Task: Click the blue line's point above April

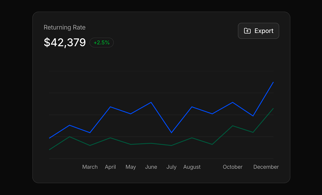Action: pyautogui.click(x=110, y=107)
